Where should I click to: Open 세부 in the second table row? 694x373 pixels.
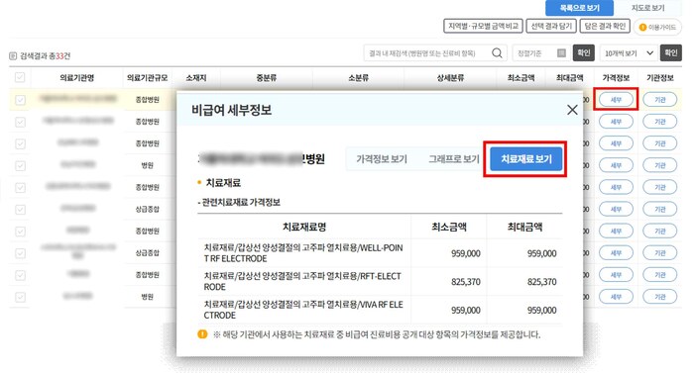click(x=616, y=122)
